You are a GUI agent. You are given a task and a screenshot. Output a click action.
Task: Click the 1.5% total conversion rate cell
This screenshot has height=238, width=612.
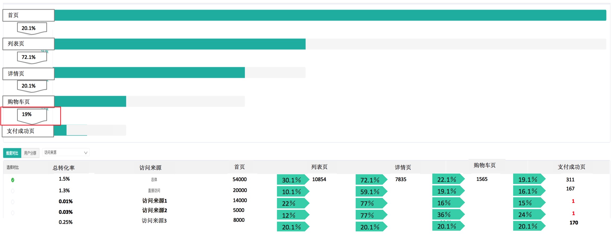[64, 179]
